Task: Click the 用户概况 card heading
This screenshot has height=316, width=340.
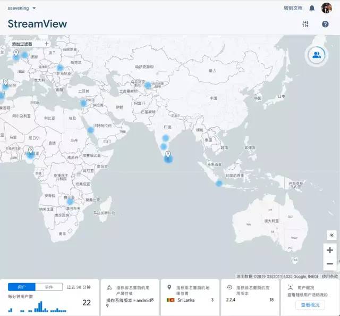Action: [x=306, y=288]
